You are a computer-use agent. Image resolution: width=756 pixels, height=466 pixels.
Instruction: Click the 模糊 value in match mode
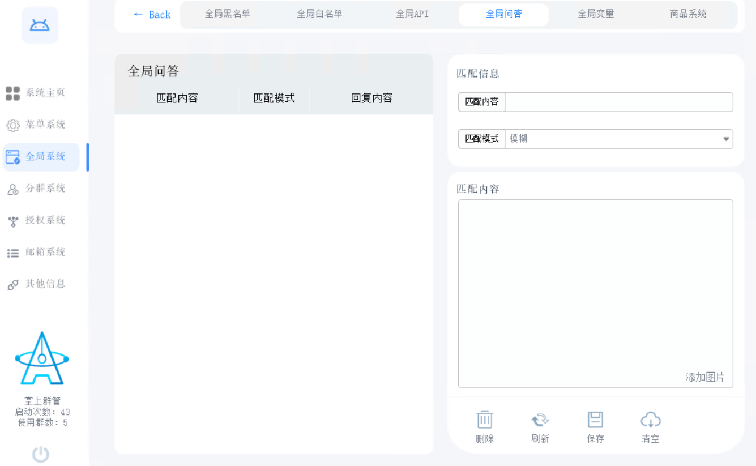point(518,139)
